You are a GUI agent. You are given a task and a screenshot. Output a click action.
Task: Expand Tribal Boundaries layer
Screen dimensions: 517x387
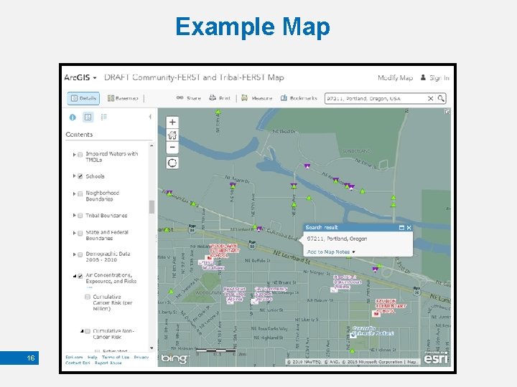[74, 215]
